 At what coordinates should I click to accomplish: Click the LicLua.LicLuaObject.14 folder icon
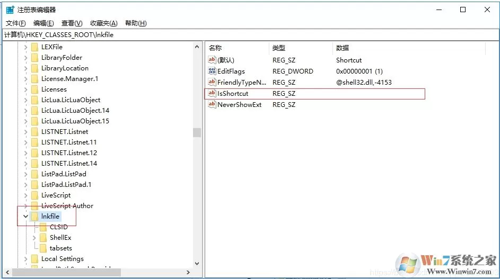[x=35, y=111]
